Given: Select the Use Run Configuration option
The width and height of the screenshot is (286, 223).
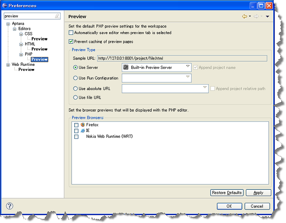Looking at the screenshot, I should click(x=75, y=78).
